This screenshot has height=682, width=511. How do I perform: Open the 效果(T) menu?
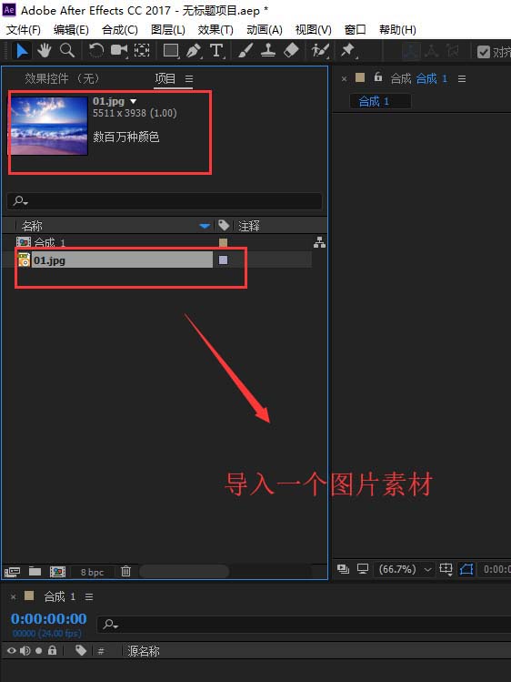point(215,29)
